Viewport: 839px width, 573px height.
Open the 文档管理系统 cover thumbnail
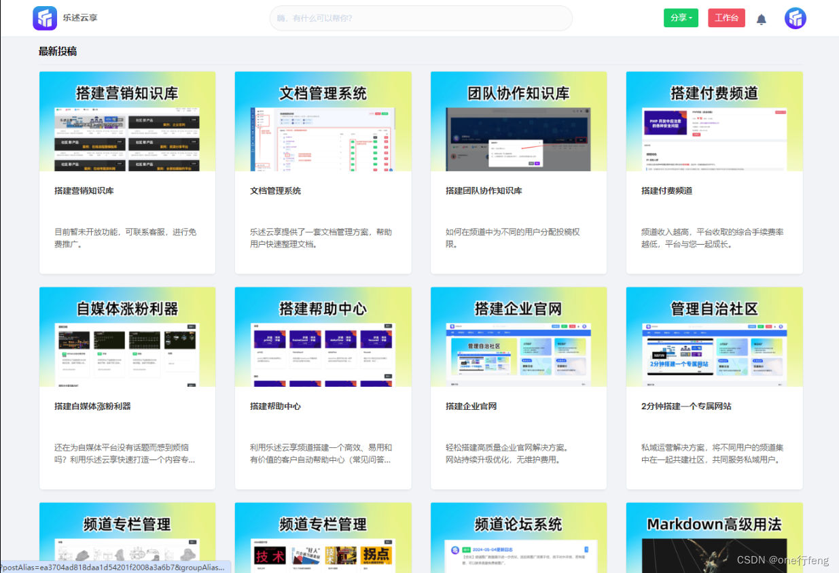[323, 121]
